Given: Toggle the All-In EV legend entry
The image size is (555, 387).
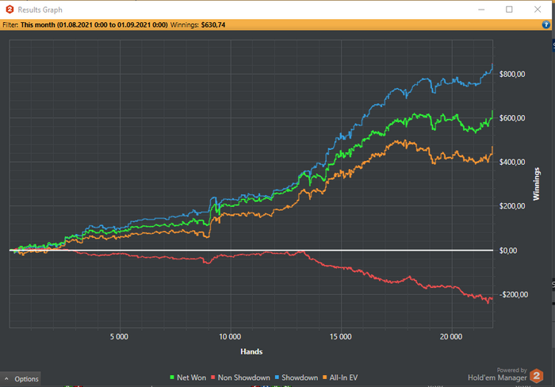Looking at the screenshot, I should (340, 377).
